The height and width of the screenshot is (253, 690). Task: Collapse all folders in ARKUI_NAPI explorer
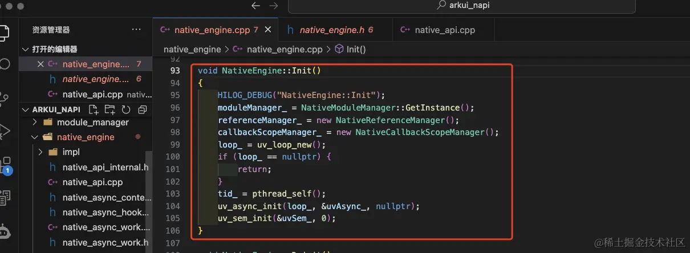(x=143, y=109)
